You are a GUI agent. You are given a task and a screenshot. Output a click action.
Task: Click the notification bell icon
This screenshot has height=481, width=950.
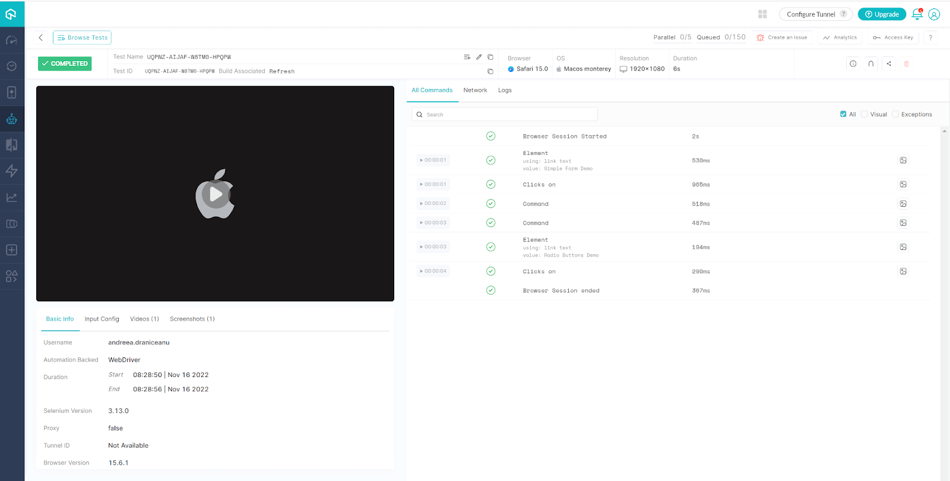[x=917, y=14]
